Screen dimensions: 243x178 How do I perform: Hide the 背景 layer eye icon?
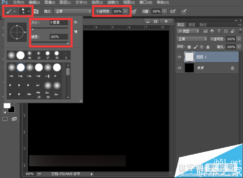[x=179, y=68]
